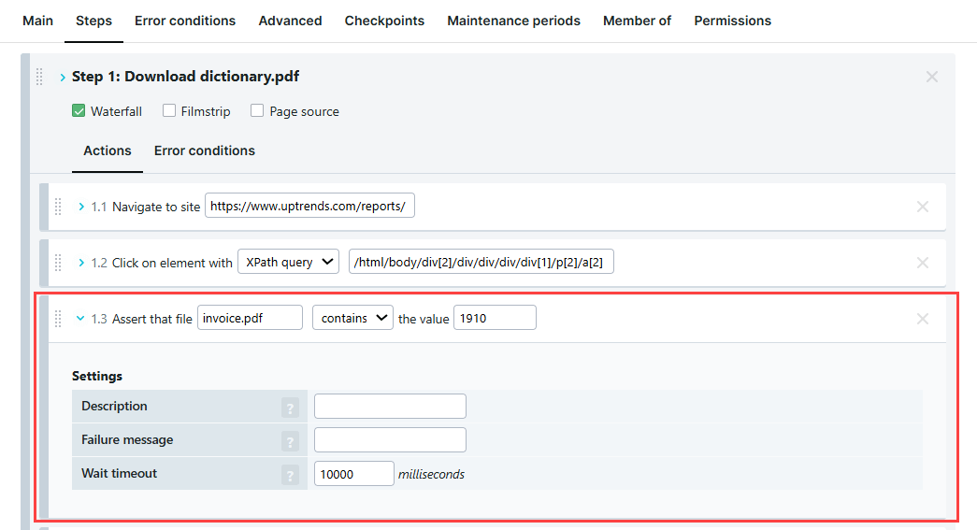Grab the drag handle for Step 1

pos(39,77)
